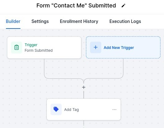This screenshot has width=164, height=128.
Task: Click the pencil icon to rename workflow
Action: (x=123, y=6)
